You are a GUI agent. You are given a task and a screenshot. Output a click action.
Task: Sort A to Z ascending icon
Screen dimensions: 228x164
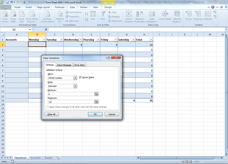point(86,14)
